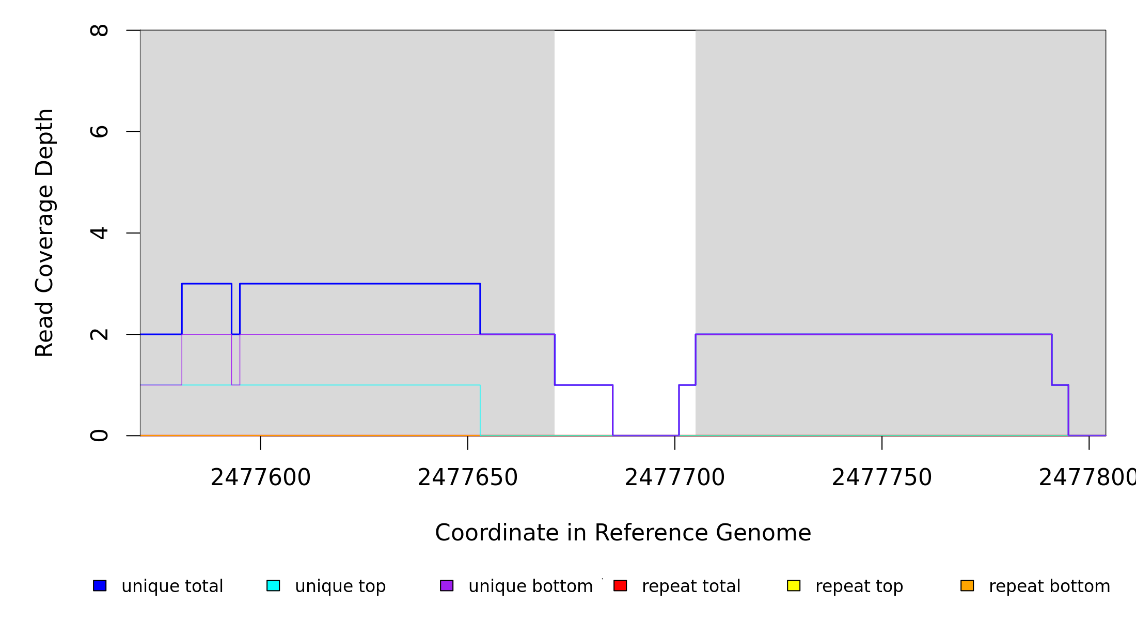The width and height of the screenshot is (1136, 620).
Task: Click the blue unique total legend swatch
Action: tap(100, 585)
